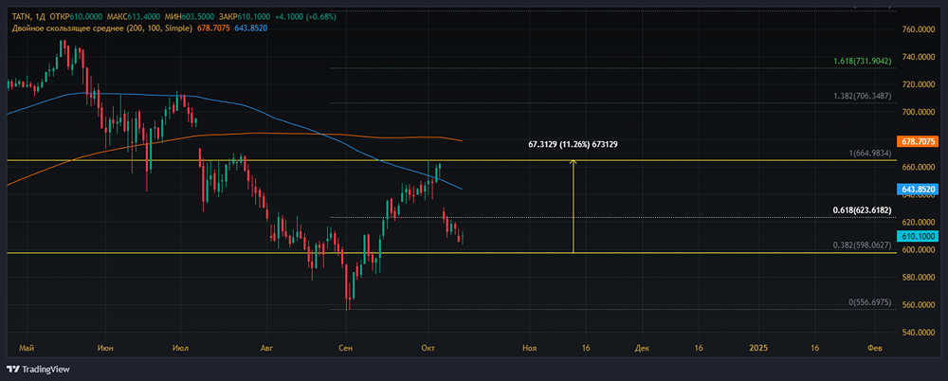Click the Авг label on time axis
This screenshot has width=948, height=381.
(x=266, y=349)
